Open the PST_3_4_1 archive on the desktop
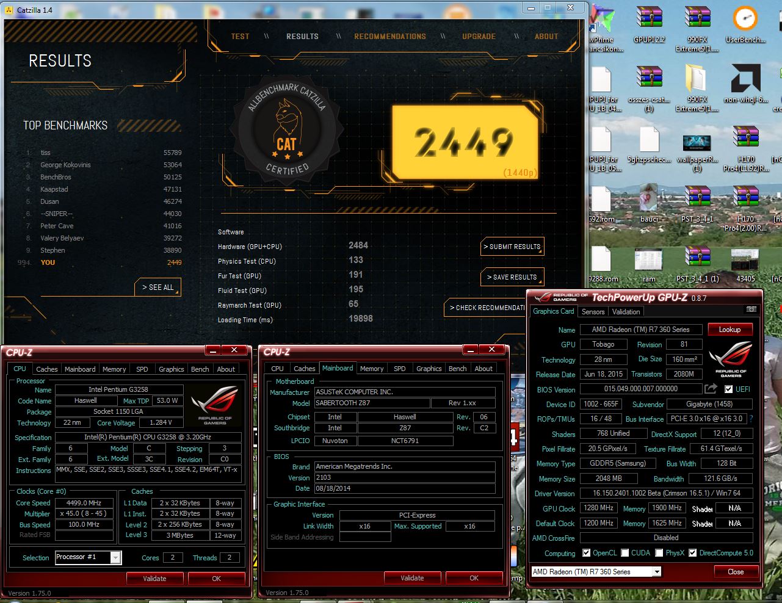This screenshot has width=782, height=603. point(697,204)
